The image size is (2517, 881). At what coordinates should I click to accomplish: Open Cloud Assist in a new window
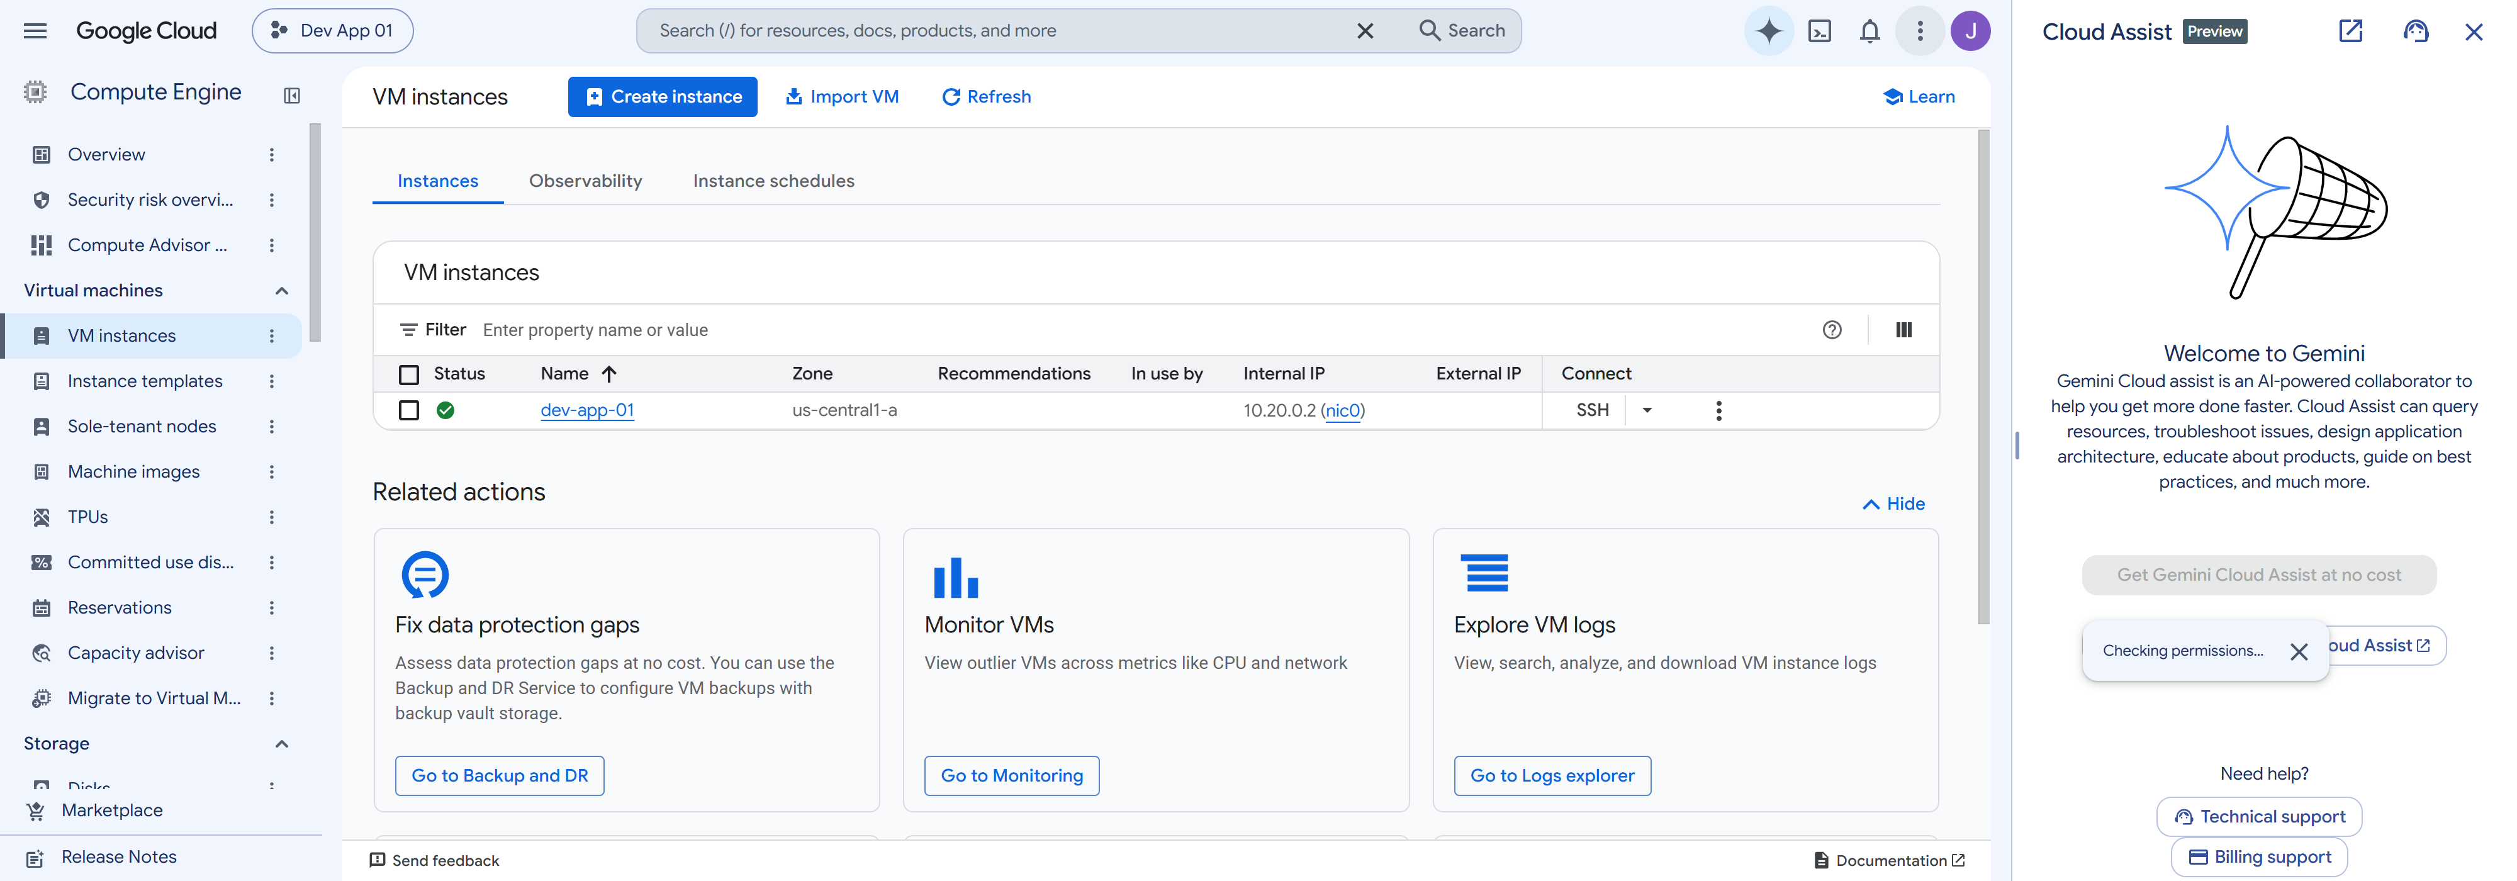[x=2350, y=31]
